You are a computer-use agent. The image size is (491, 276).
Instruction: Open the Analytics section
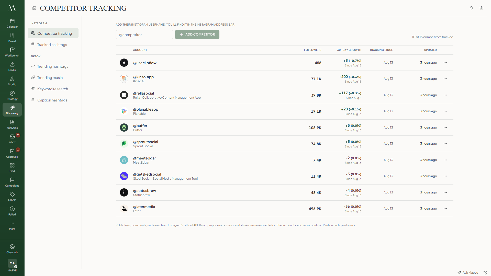click(12, 124)
